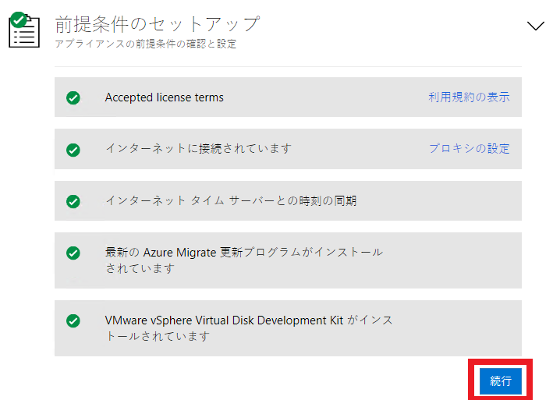
Task: Click the blue 続行 button
Action: pyautogui.click(x=500, y=381)
